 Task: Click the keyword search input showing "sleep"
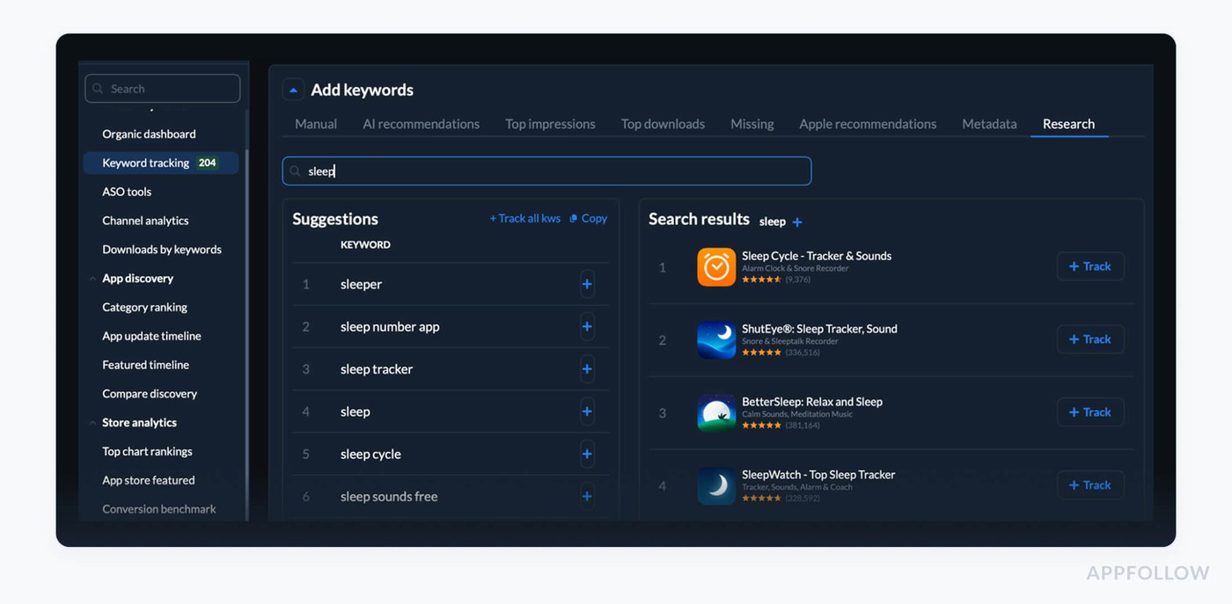pyautogui.click(x=546, y=171)
